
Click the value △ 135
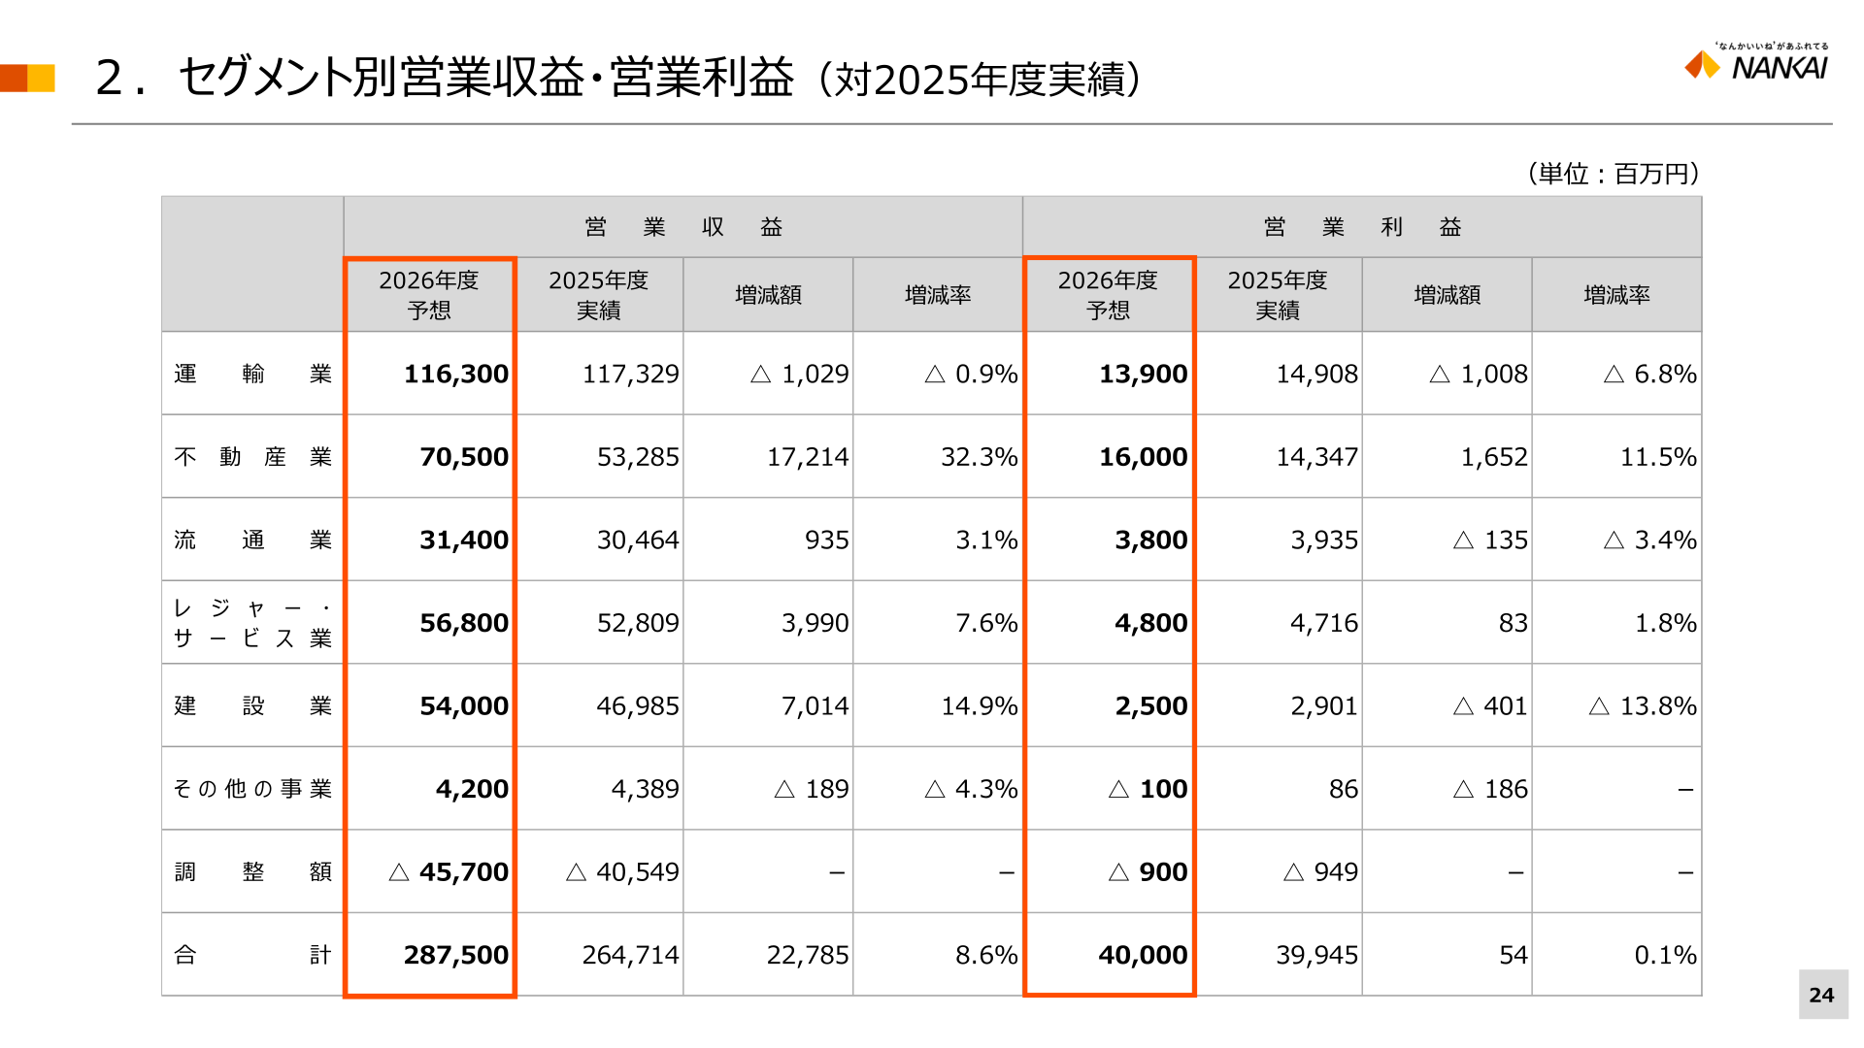[x=1490, y=540]
